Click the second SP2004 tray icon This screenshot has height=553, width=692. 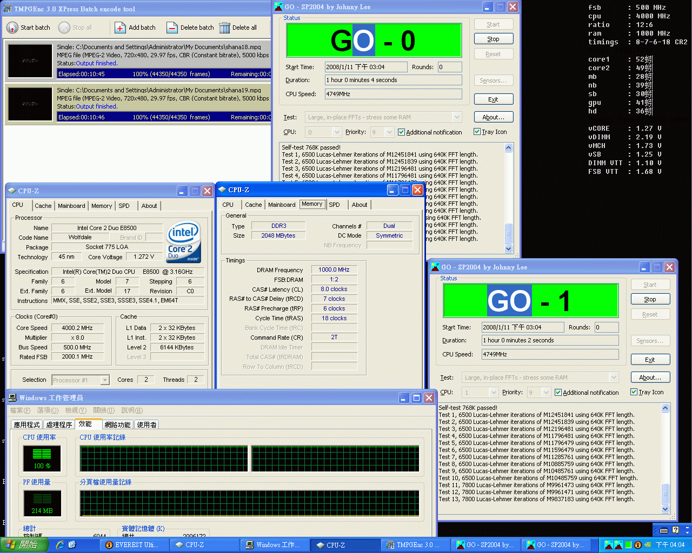618,545
